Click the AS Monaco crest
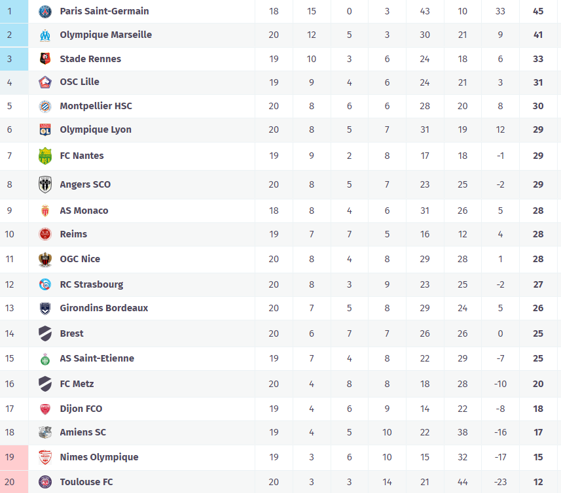561x493 pixels. [x=45, y=211]
